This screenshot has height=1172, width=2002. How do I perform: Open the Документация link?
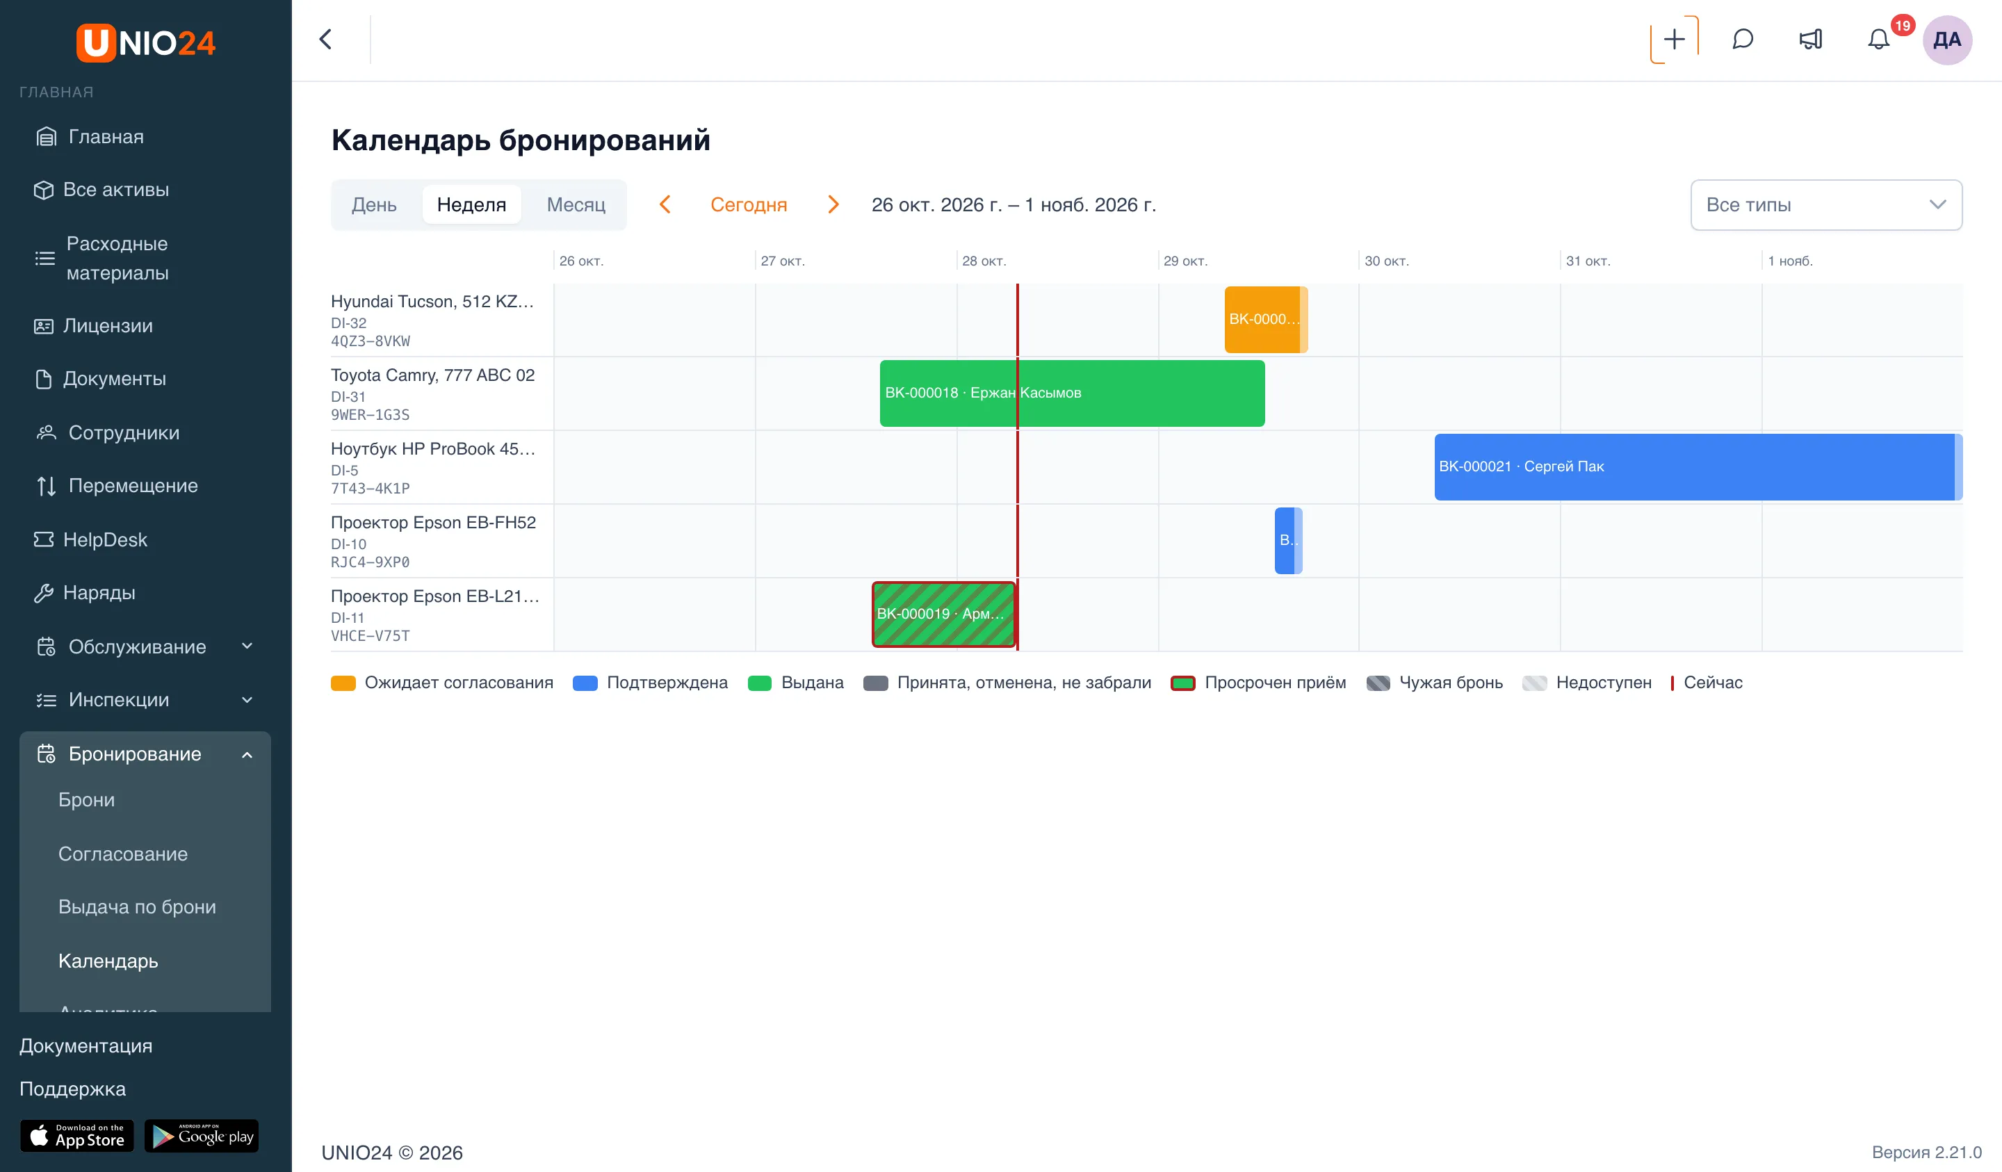click(x=86, y=1045)
